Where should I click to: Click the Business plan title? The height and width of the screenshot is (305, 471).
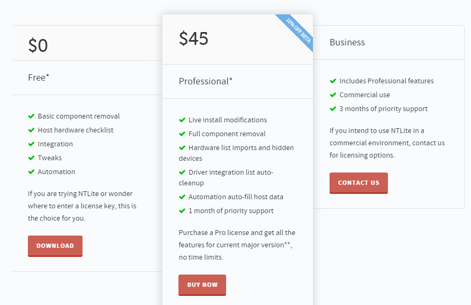pyautogui.click(x=347, y=42)
